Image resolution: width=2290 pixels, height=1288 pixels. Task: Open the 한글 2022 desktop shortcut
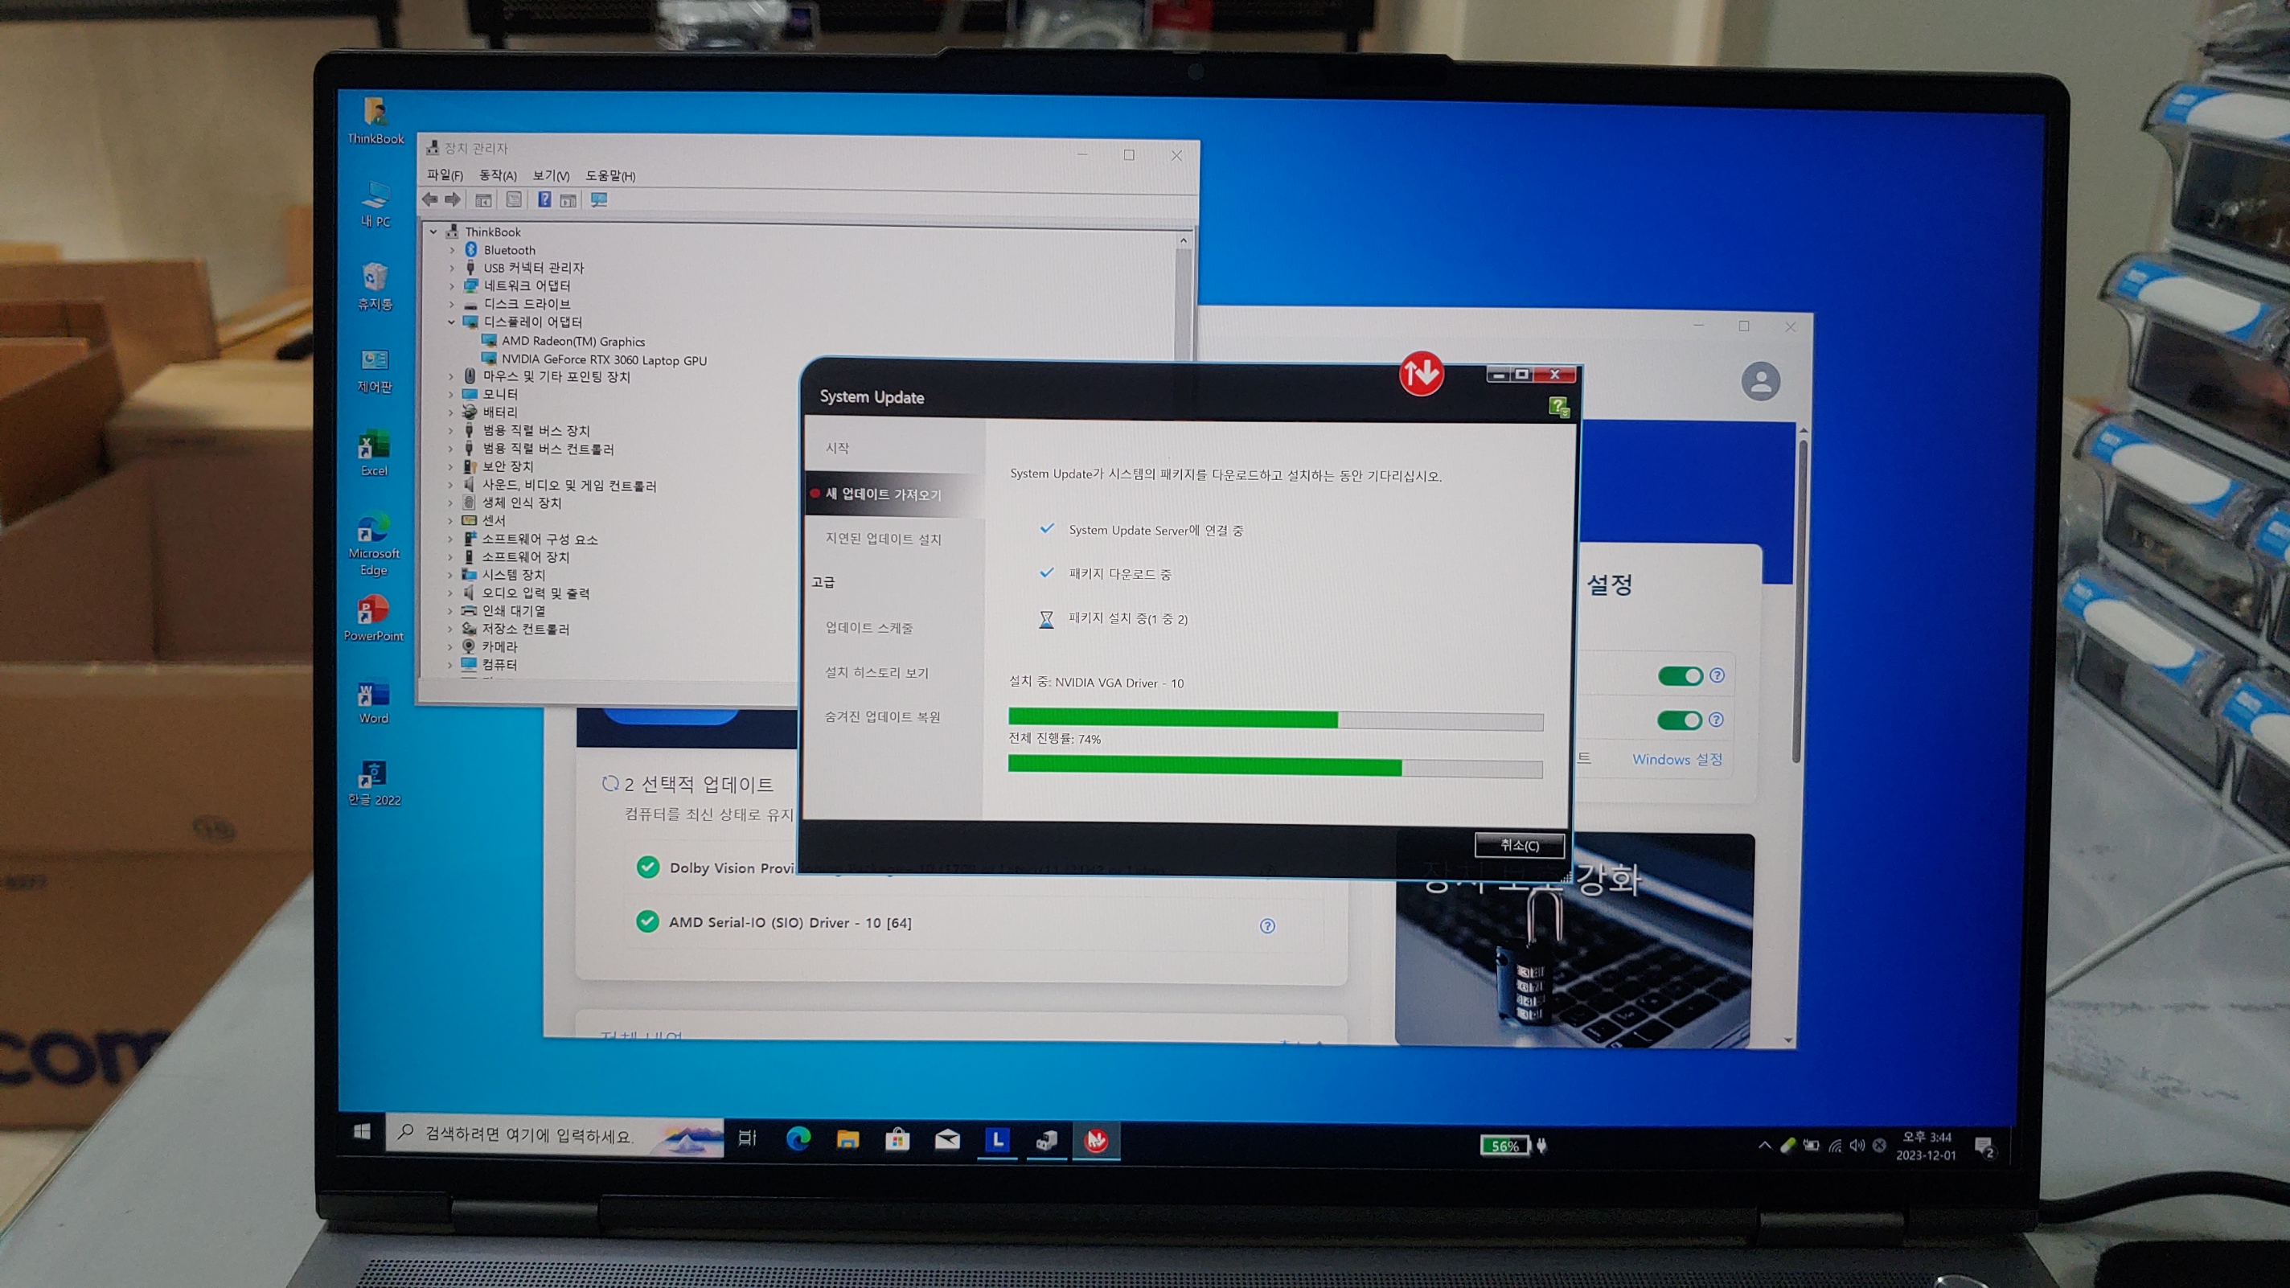point(374,783)
